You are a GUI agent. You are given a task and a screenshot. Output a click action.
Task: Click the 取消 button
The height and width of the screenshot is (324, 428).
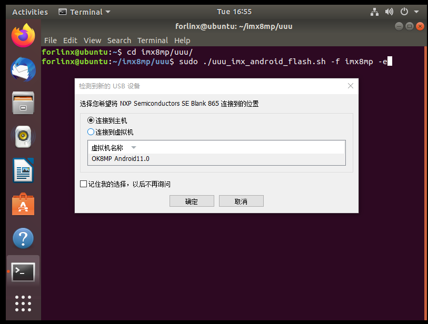point(241,201)
